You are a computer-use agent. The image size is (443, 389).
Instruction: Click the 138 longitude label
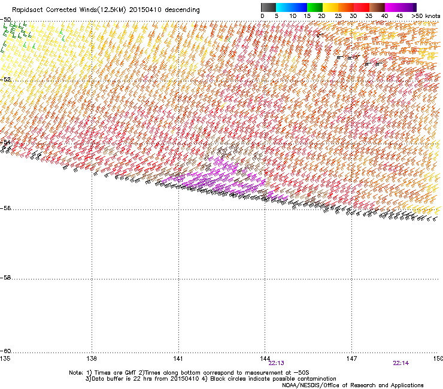[92, 358]
